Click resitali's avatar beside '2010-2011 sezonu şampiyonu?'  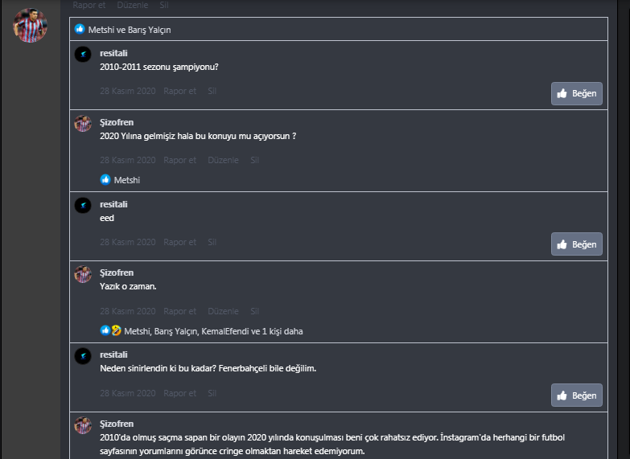point(82,54)
